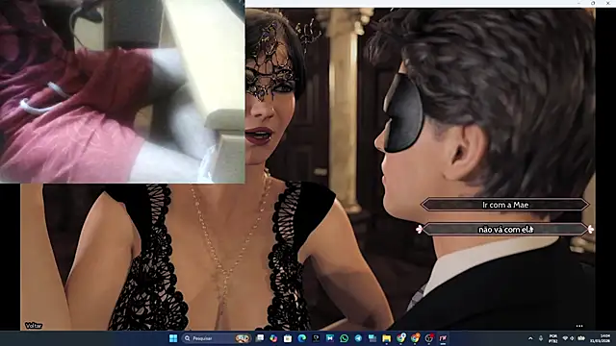Open the microphone tray indicator
The height and width of the screenshot is (346, 616).
coord(541,338)
